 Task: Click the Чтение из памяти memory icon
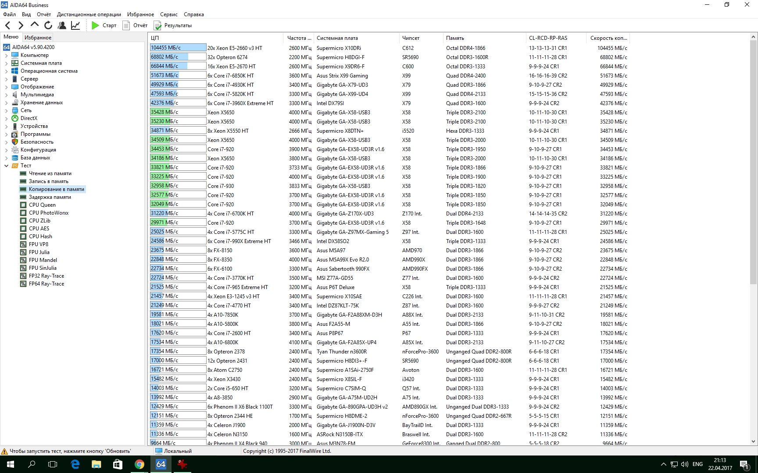coord(23,173)
